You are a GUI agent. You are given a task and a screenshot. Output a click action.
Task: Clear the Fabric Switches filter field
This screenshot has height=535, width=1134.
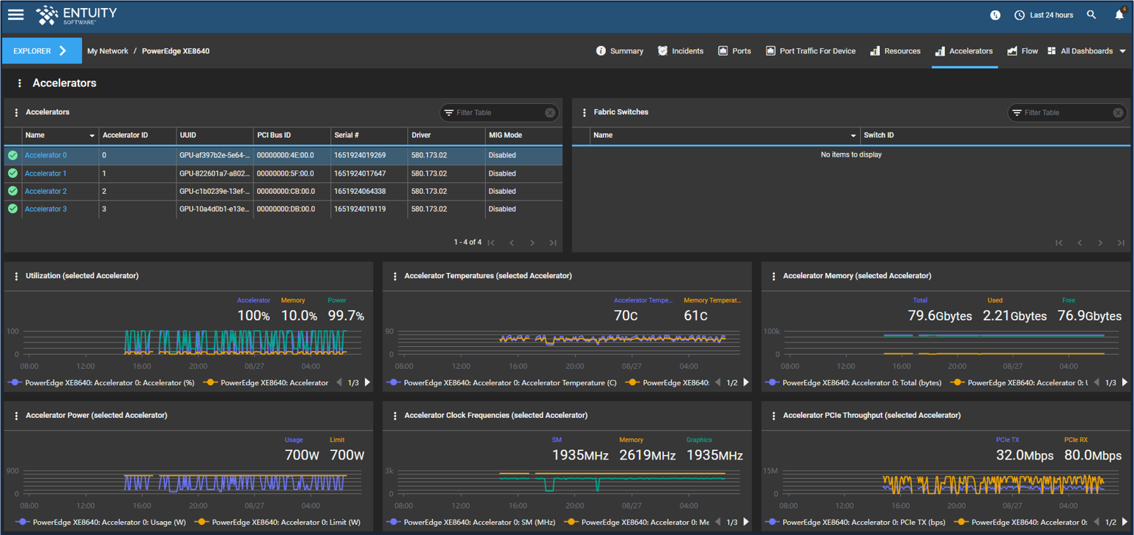(x=1118, y=113)
